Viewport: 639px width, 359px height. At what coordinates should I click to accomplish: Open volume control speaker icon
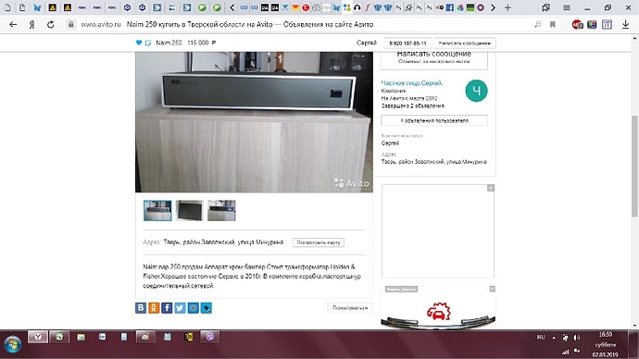click(x=576, y=338)
